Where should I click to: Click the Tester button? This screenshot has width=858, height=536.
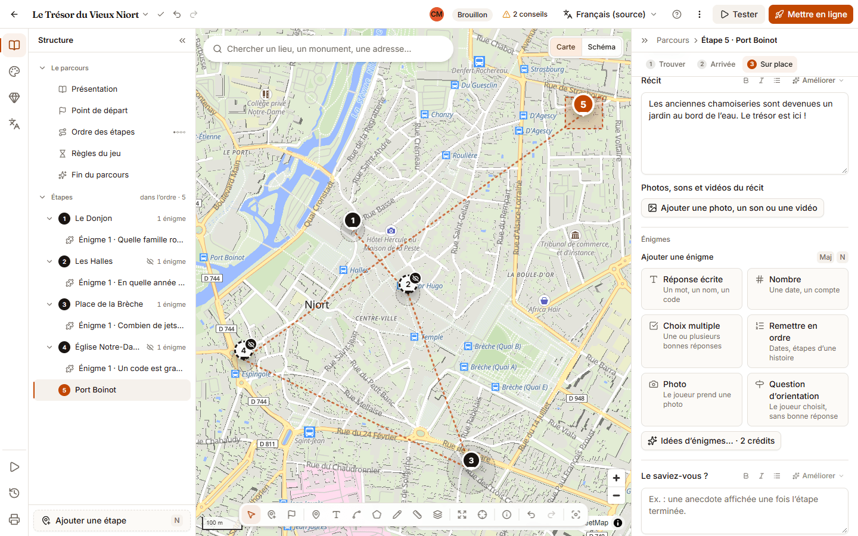pos(739,14)
